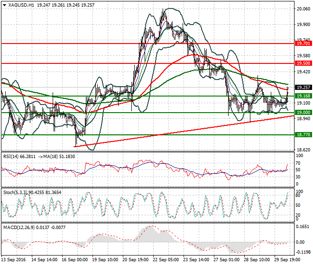Select the 19.168 green support label
Image resolution: width=313 pixels, height=265 pixels.
(303, 96)
